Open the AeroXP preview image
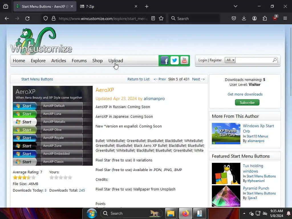 (53, 126)
